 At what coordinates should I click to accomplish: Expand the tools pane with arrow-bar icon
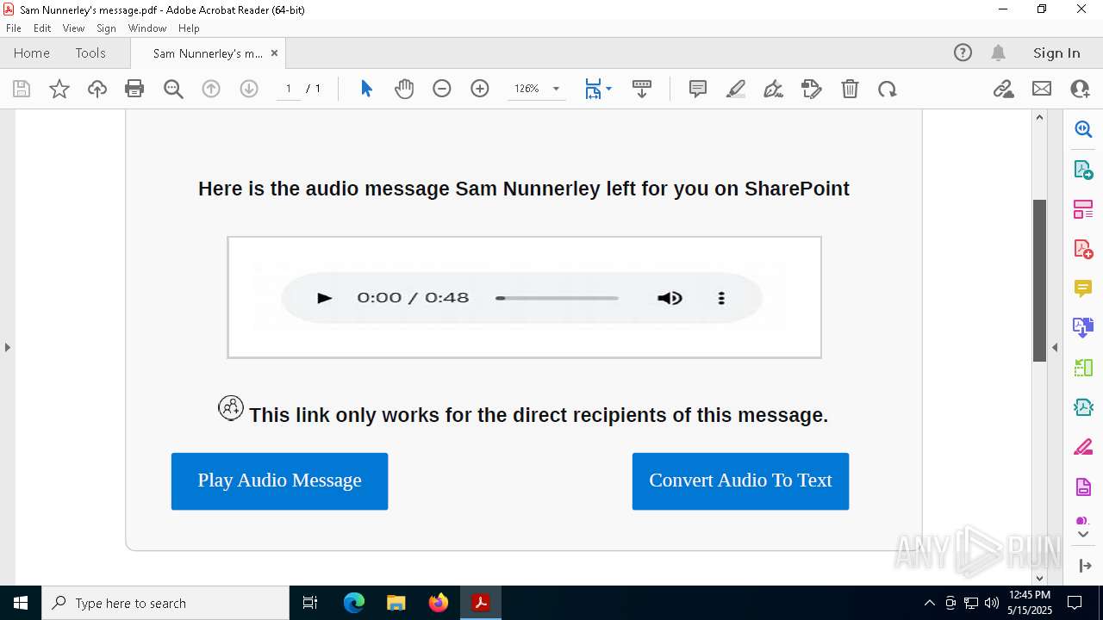(1084, 566)
